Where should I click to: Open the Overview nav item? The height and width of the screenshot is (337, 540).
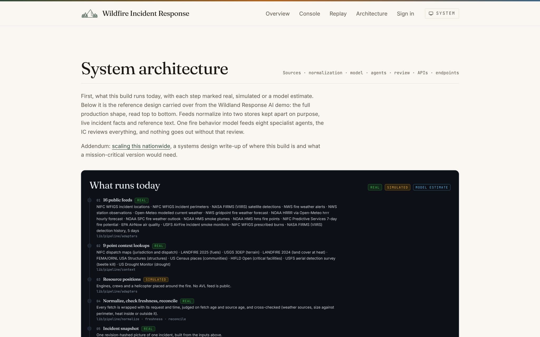coord(277,14)
